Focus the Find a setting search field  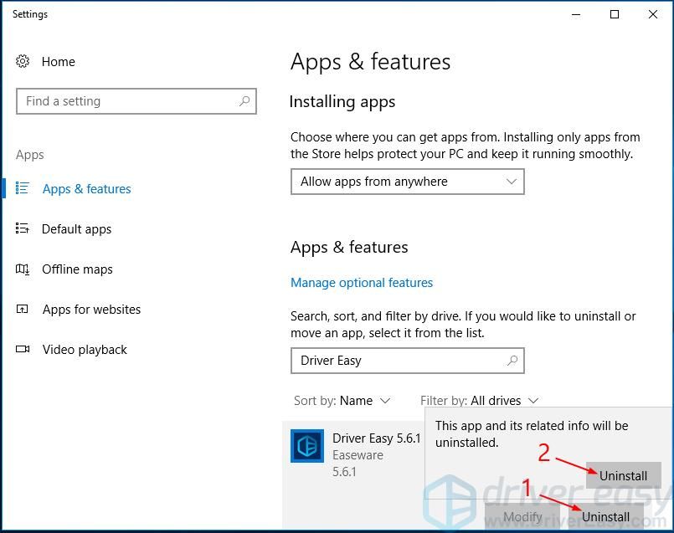126,101
